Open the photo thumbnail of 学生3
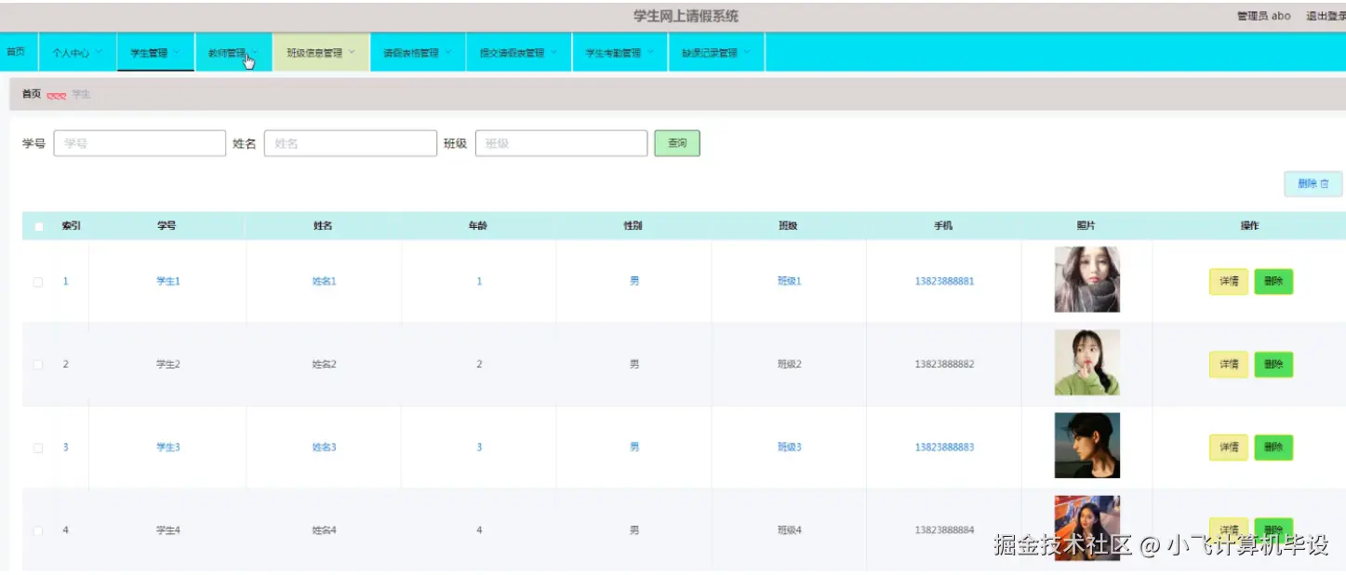This screenshot has height=575, width=1346. coord(1086,446)
